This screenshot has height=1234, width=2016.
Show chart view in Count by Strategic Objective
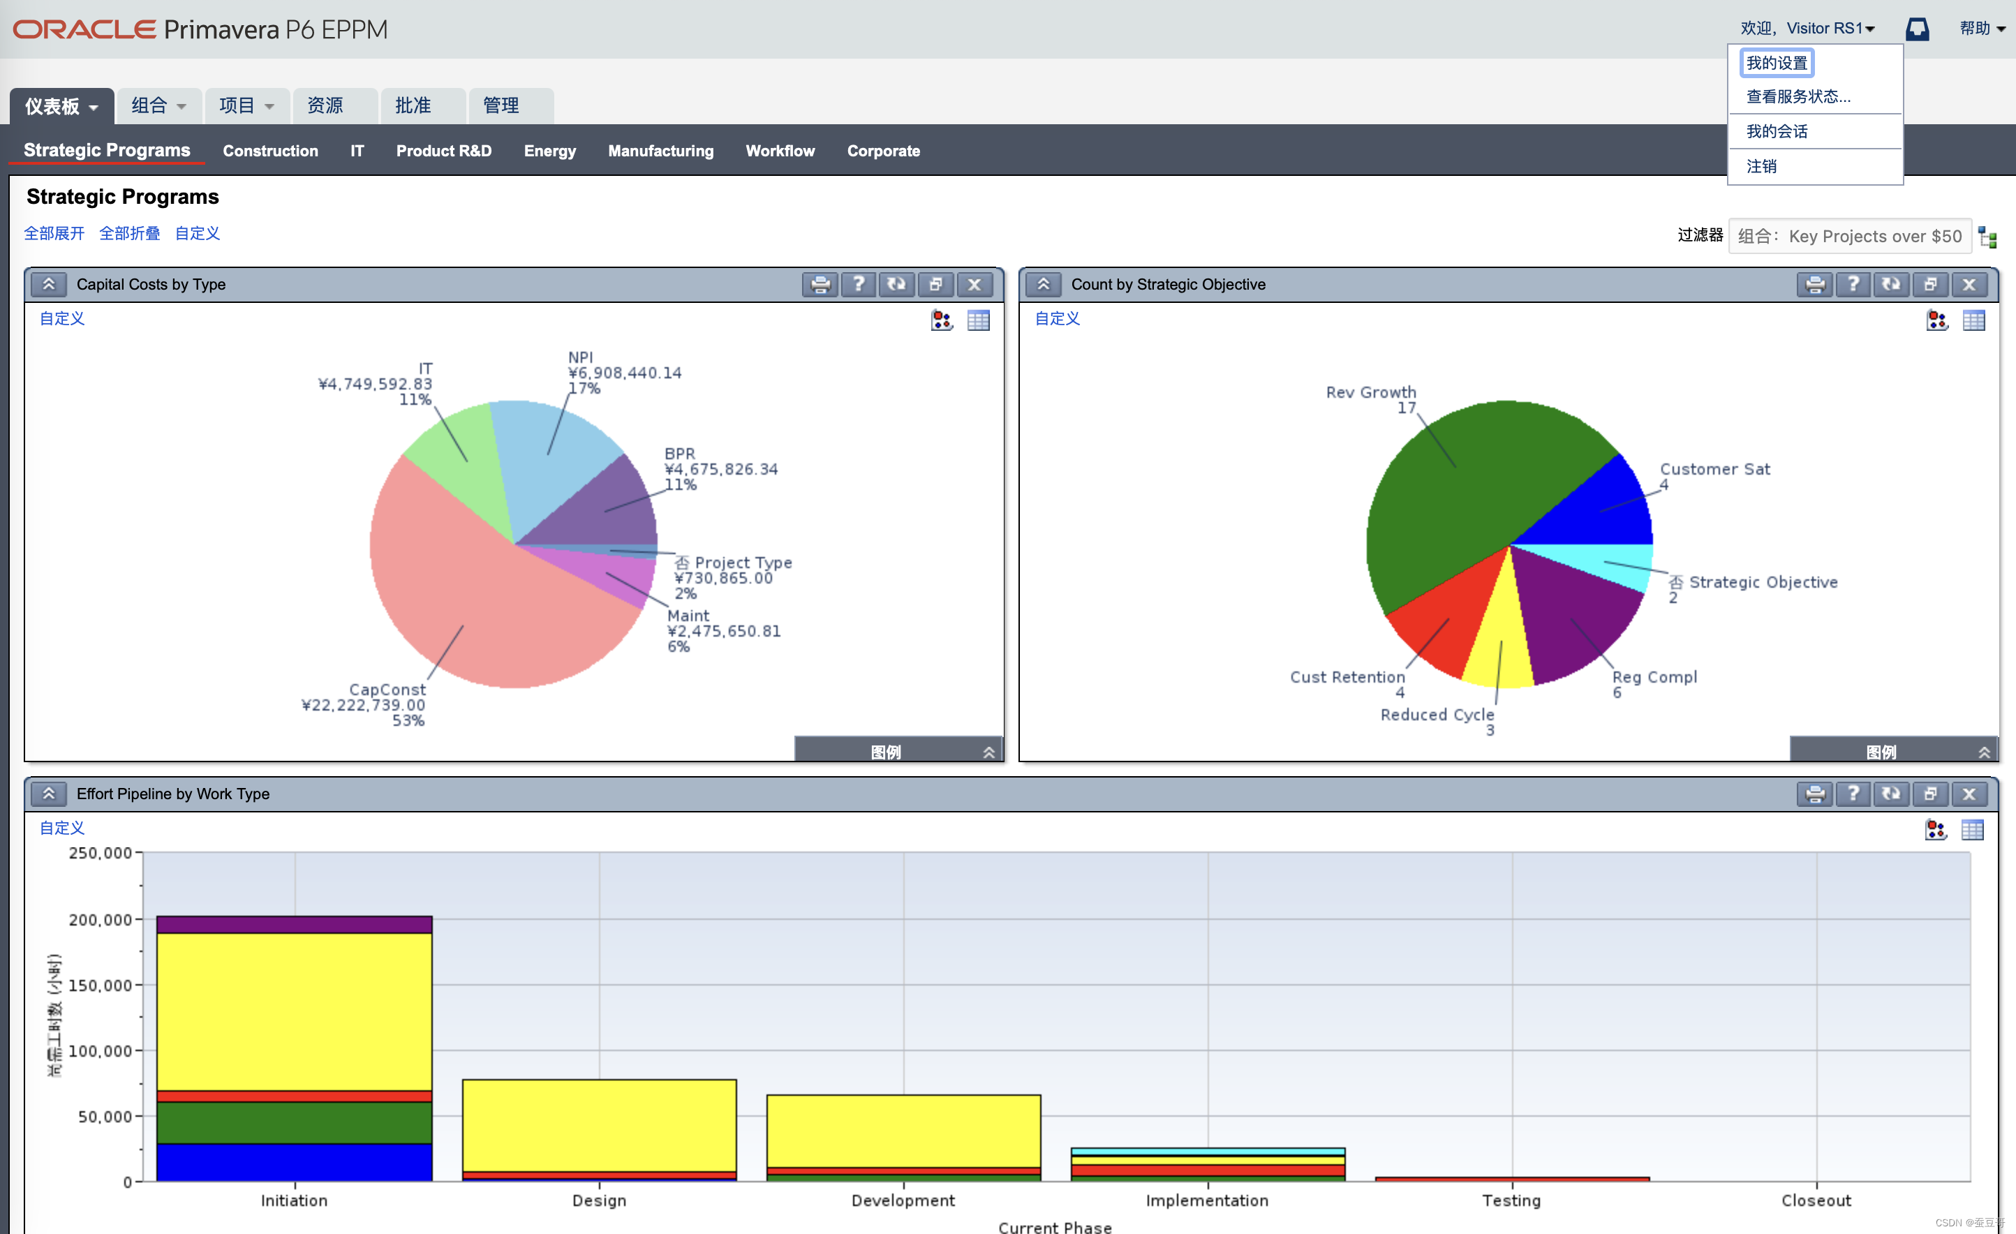pos(1936,320)
